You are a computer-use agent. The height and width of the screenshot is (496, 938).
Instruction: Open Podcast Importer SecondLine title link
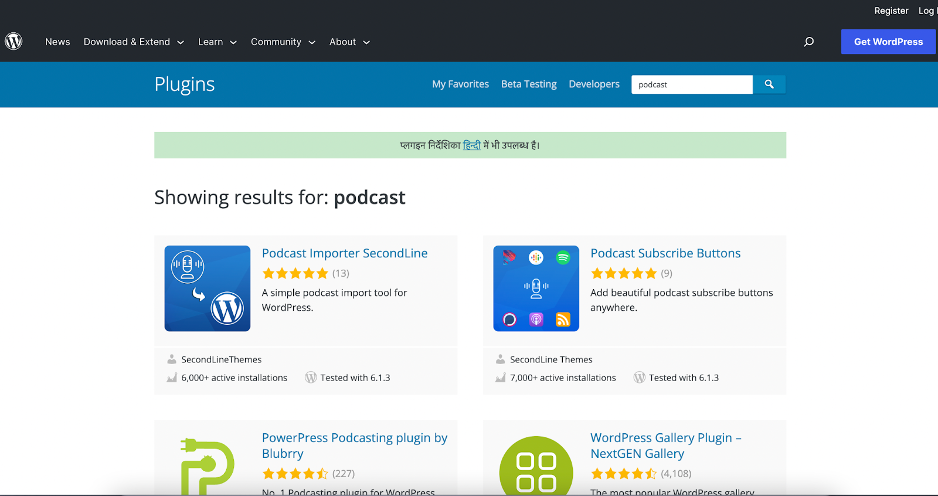tap(345, 253)
